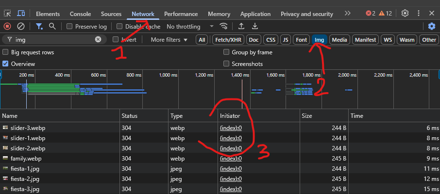Enable Preserve log checkbox

click(69, 26)
